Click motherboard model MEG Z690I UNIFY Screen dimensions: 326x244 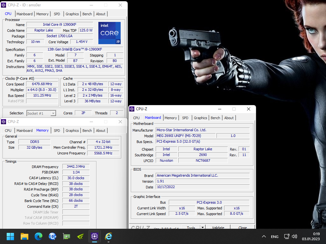186,136
